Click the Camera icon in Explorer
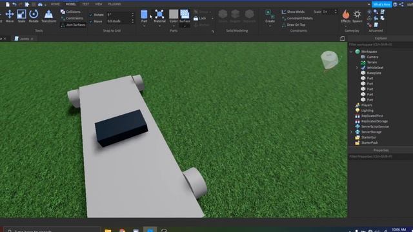Image resolution: width=413 pixels, height=232 pixels. click(363, 57)
